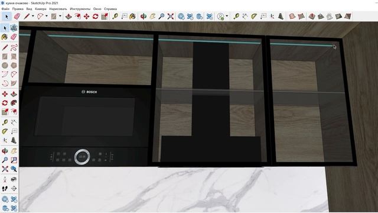Select the Protractor tool in left toolbar
This screenshot has width=378, height=213.
(5, 131)
